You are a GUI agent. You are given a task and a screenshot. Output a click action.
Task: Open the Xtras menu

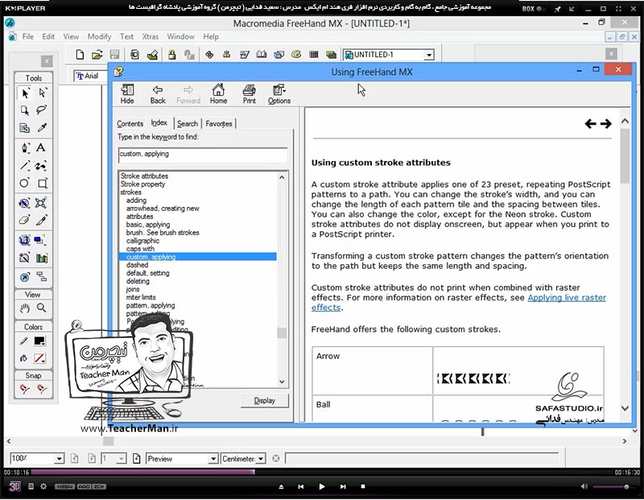[x=151, y=36]
